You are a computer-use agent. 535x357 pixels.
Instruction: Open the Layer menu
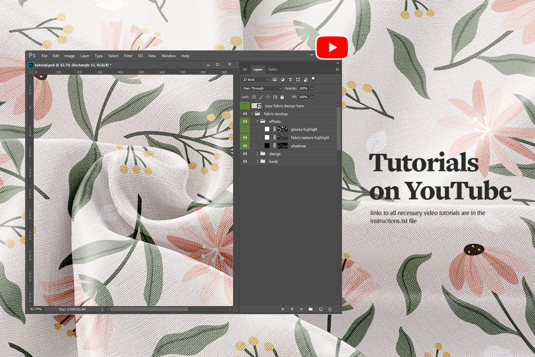click(85, 56)
